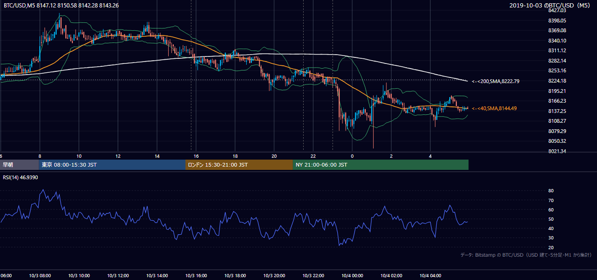
Task: Click the ロンドン 15:30-21:00 JST session bar
Action: [x=239, y=165]
